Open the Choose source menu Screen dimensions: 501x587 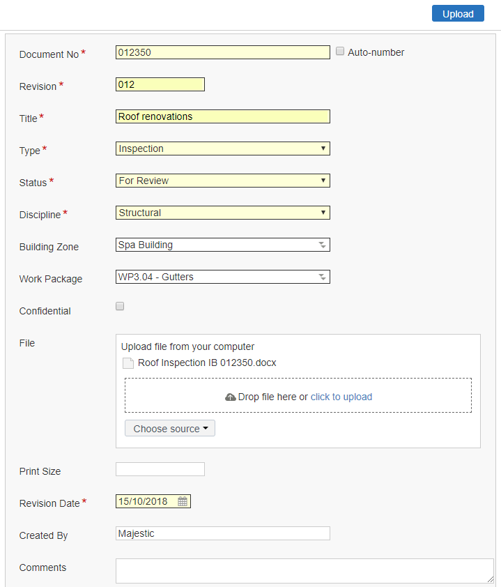tap(170, 428)
